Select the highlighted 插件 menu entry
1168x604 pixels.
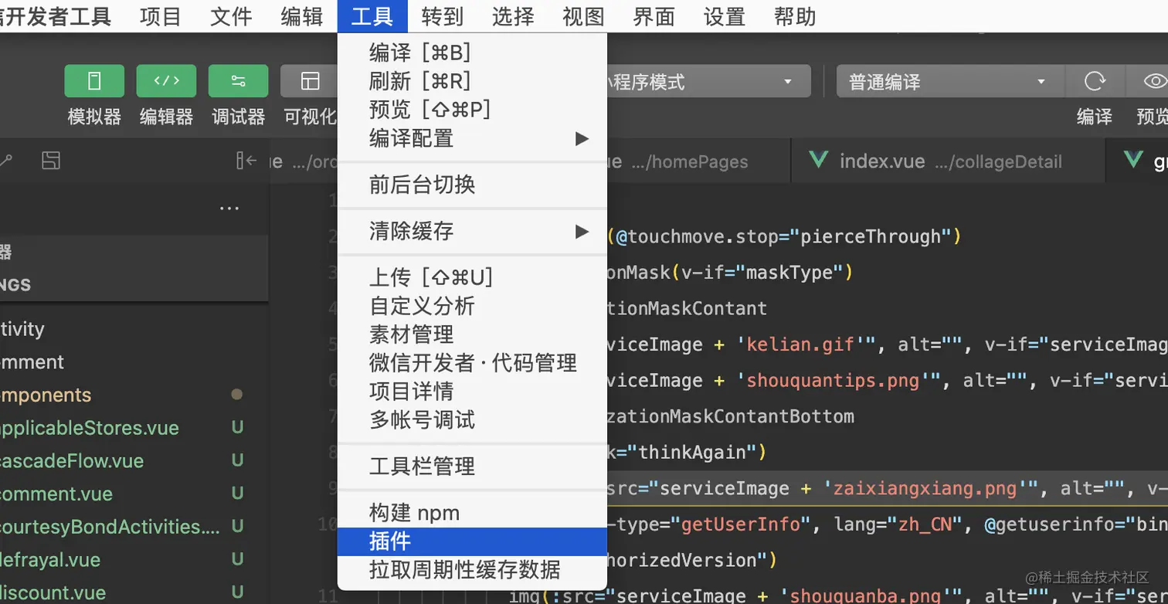pyautogui.click(x=472, y=541)
